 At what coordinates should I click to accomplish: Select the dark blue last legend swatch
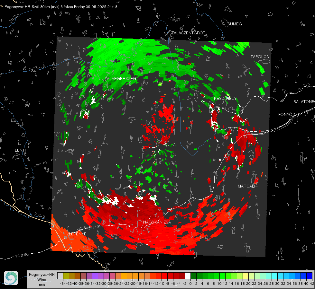[x=310, y=276]
